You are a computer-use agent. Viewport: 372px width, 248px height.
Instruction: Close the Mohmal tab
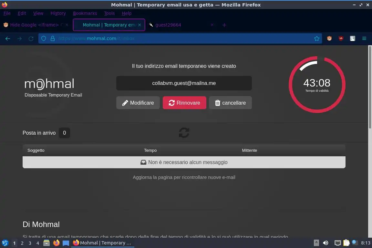click(x=139, y=25)
